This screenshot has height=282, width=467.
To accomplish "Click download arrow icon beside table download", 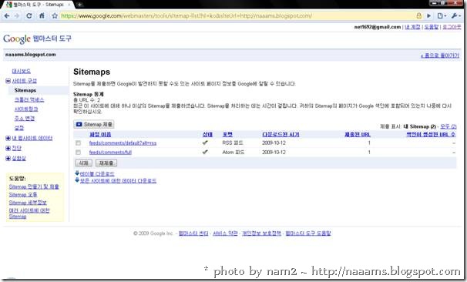I will (77, 173).
